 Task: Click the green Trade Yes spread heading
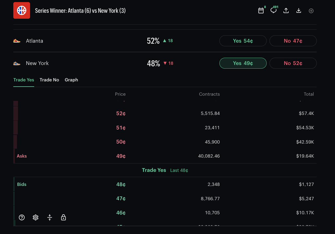coord(154,170)
